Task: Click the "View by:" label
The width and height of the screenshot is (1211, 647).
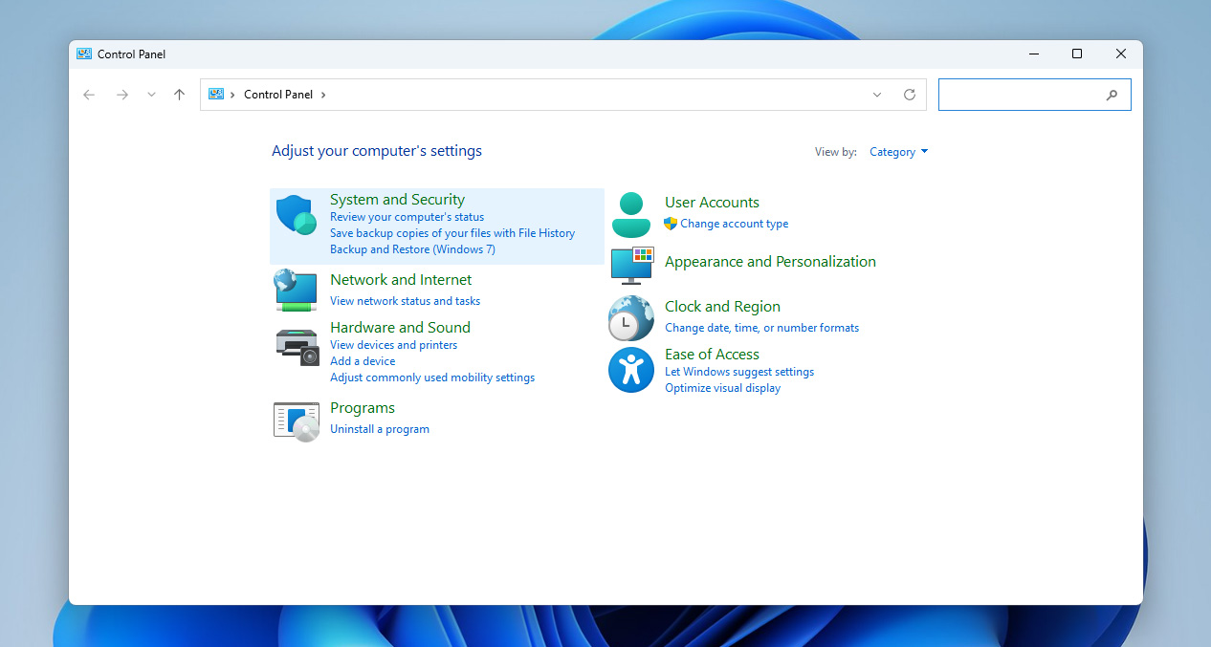Action: (835, 152)
